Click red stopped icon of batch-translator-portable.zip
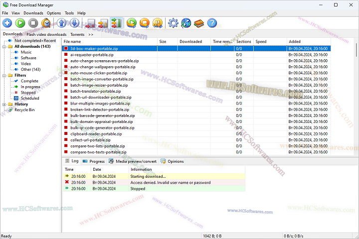The image size is (359, 239). coord(66,91)
